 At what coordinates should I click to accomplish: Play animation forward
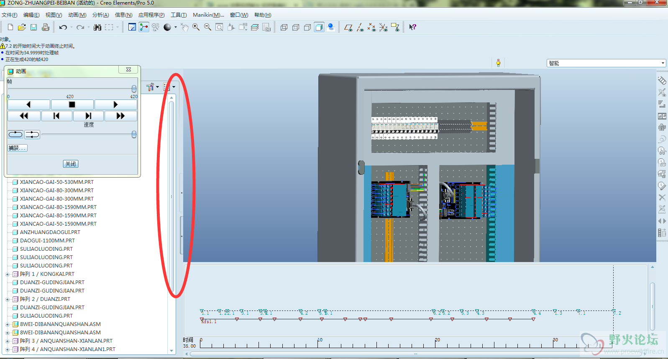pos(116,104)
